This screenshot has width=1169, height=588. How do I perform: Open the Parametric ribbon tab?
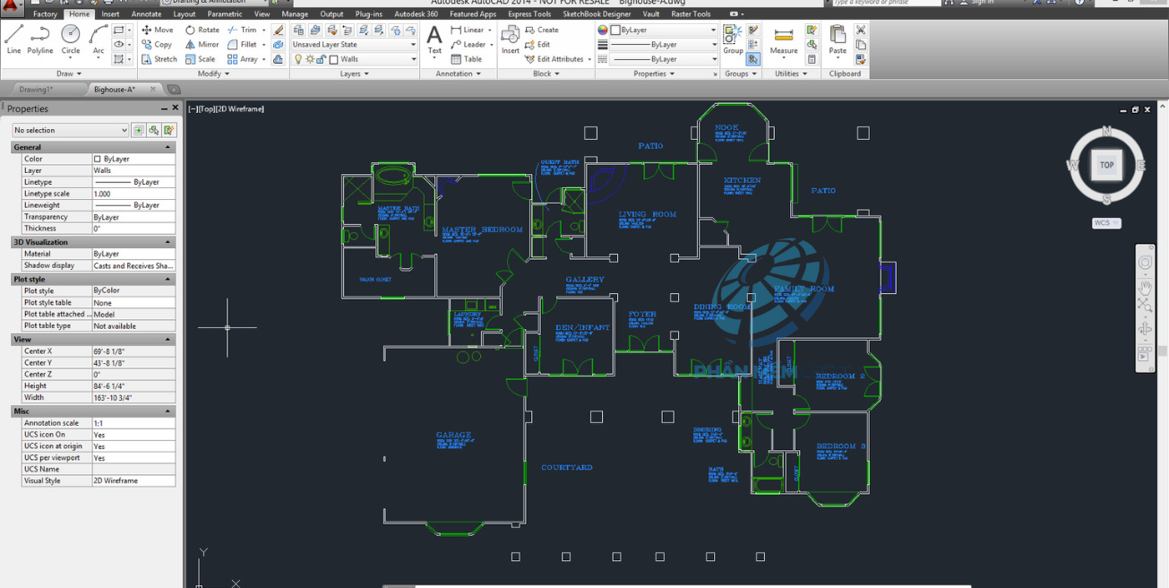click(225, 14)
